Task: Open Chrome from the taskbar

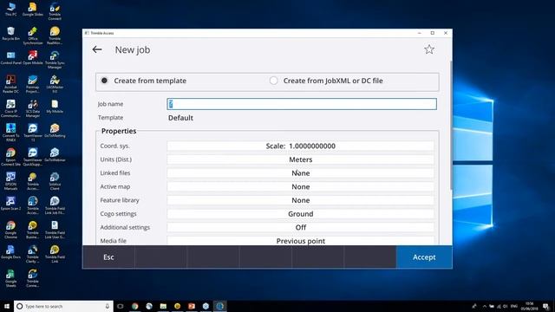Action: (135, 306)
